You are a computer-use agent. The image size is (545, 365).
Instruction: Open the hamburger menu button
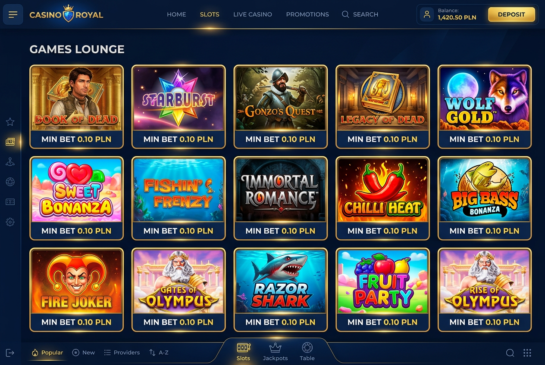pyautogui.click(x=13, y=14)
